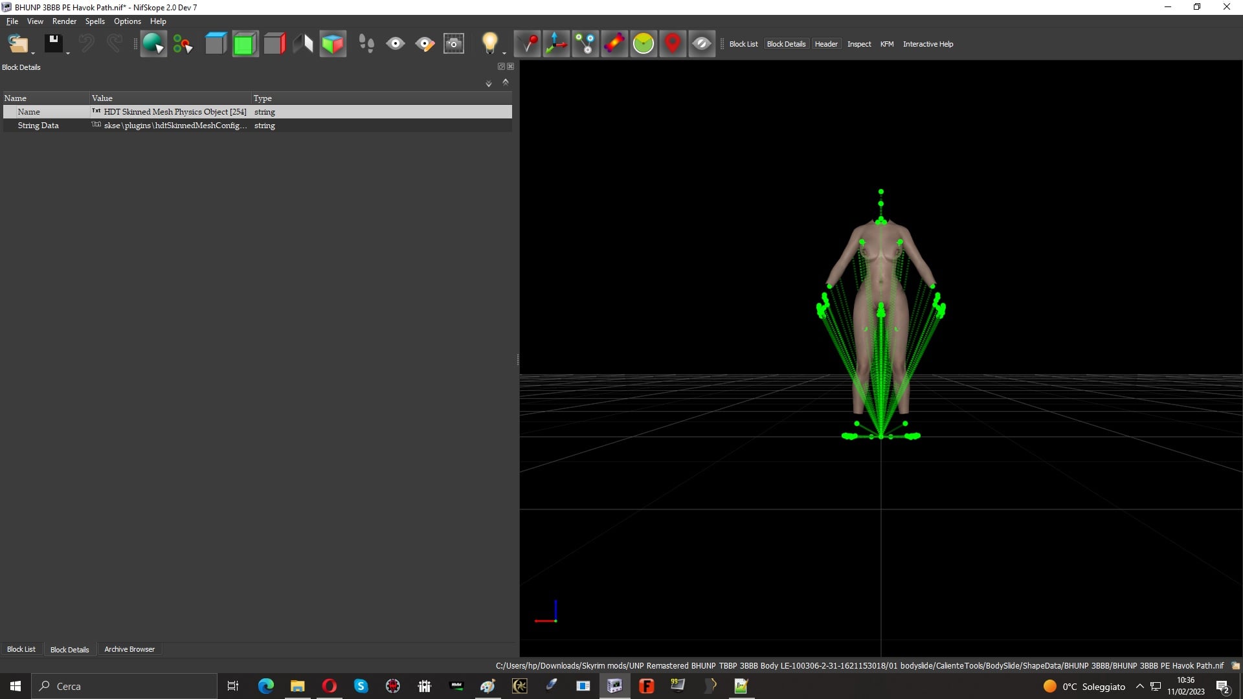1243x699 pixels.
Task: Click the Undo arrow icon
Action: click(86, 44)
